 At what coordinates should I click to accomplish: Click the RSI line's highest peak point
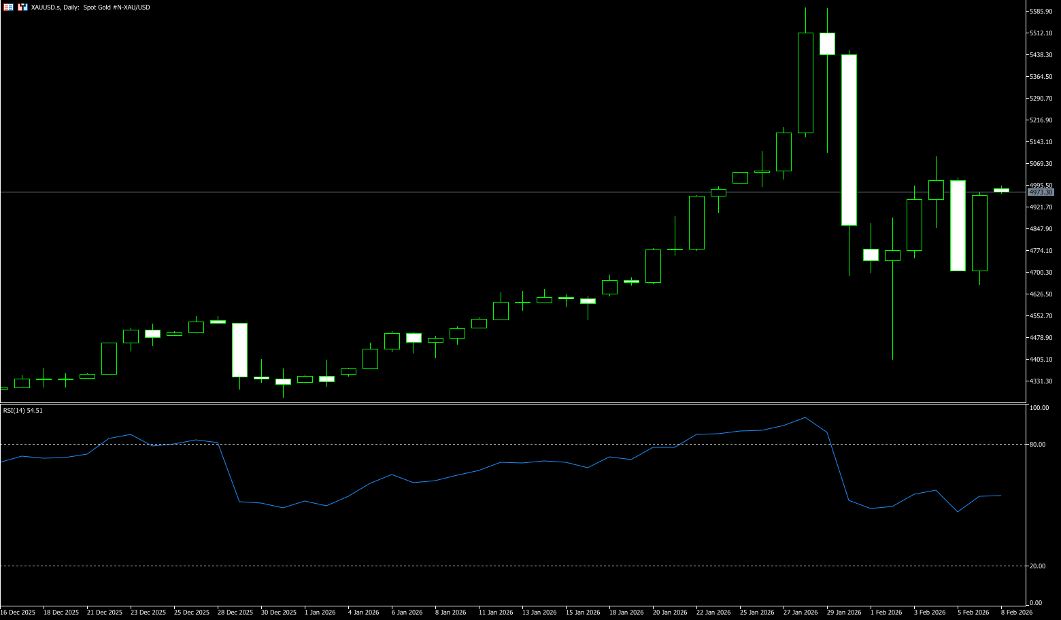[x=805, y=417]
